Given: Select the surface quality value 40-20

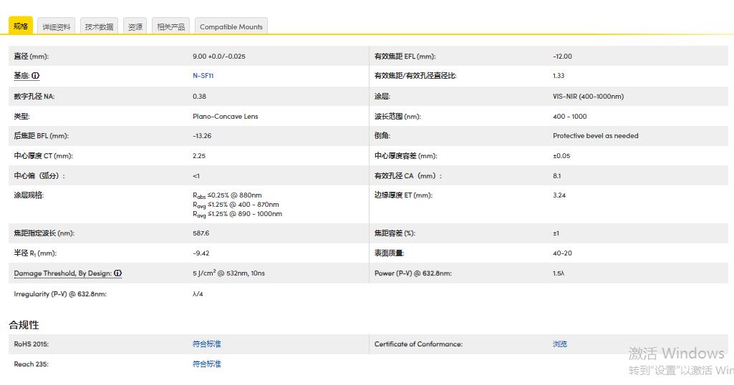Looking at the screenshot, I should pyautogui.click(x=562, y=253).
